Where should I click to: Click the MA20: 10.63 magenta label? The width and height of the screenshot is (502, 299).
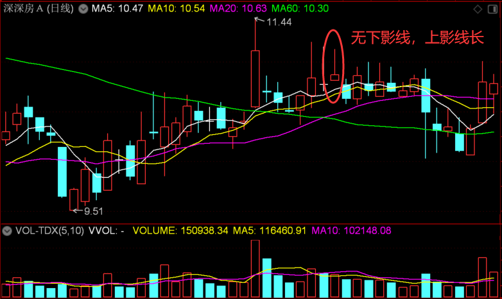pos(238,8)
